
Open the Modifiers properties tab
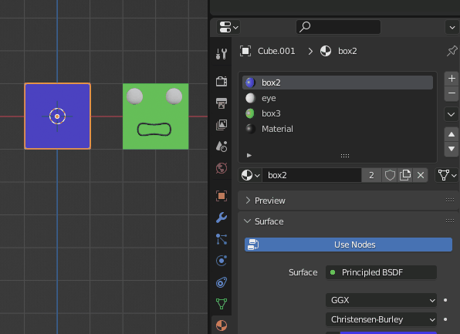point(222,218)
